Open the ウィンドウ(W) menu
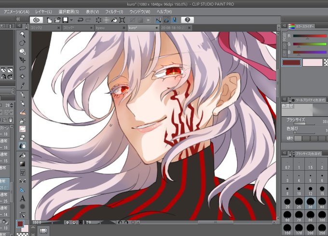Image resolution: width=328 pixels, height=236 pixels. pyautogui.click(x=140, y=12)
